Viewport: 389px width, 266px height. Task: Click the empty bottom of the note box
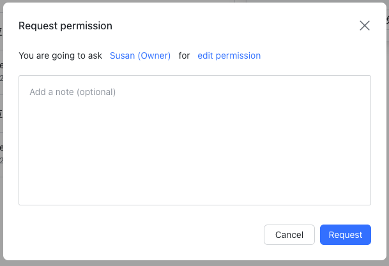coord(195,191)
